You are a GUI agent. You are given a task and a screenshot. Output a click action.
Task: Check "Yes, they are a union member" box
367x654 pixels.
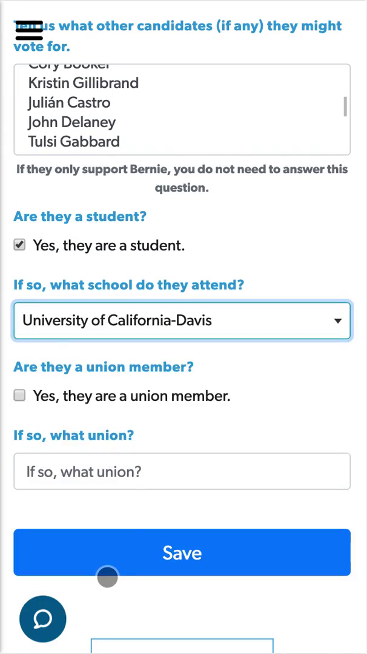(20, 395)
